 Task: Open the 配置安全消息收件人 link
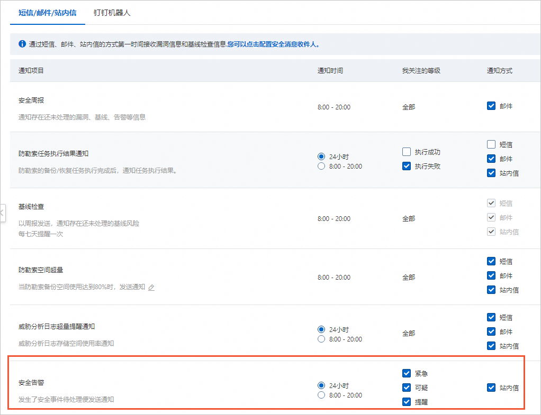pos(273,44)
